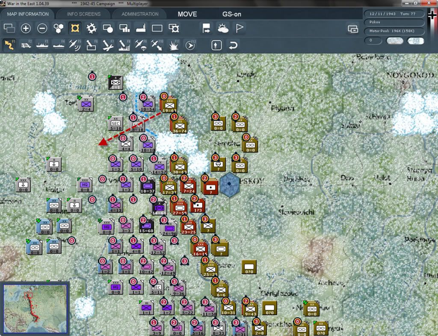Click the Motor Pool 196K readout
438x336 pixels.
(394, 31)
